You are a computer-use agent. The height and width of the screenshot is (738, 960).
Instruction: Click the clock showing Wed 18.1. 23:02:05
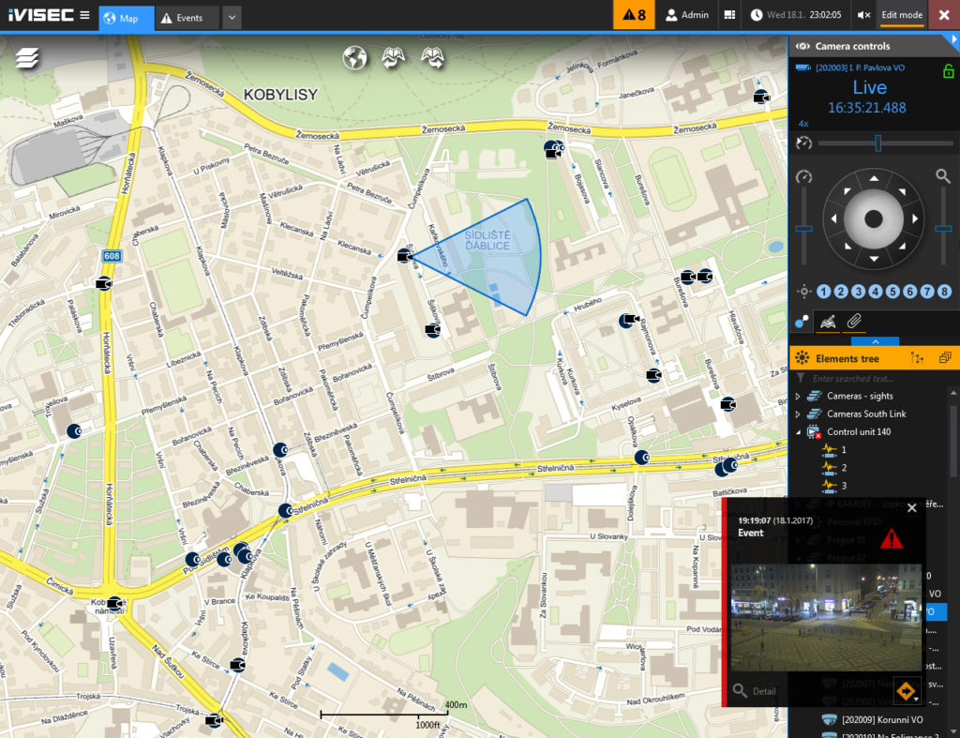[796, 15]
